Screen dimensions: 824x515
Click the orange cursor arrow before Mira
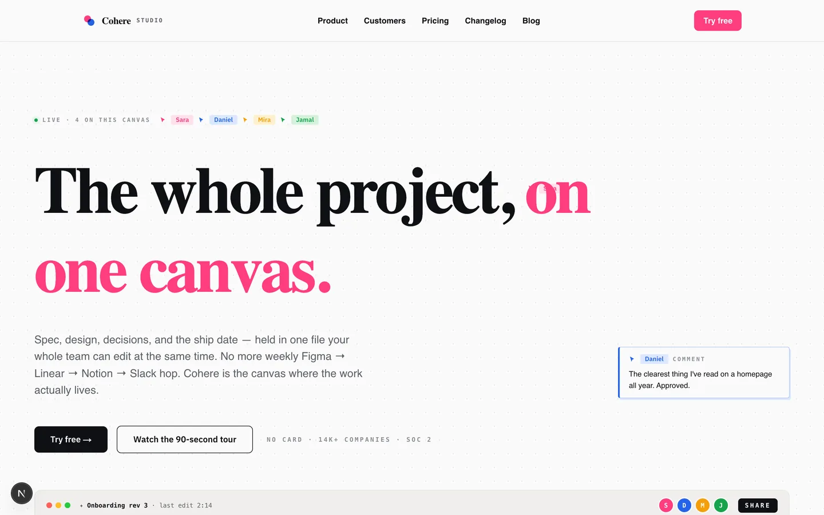245,120
